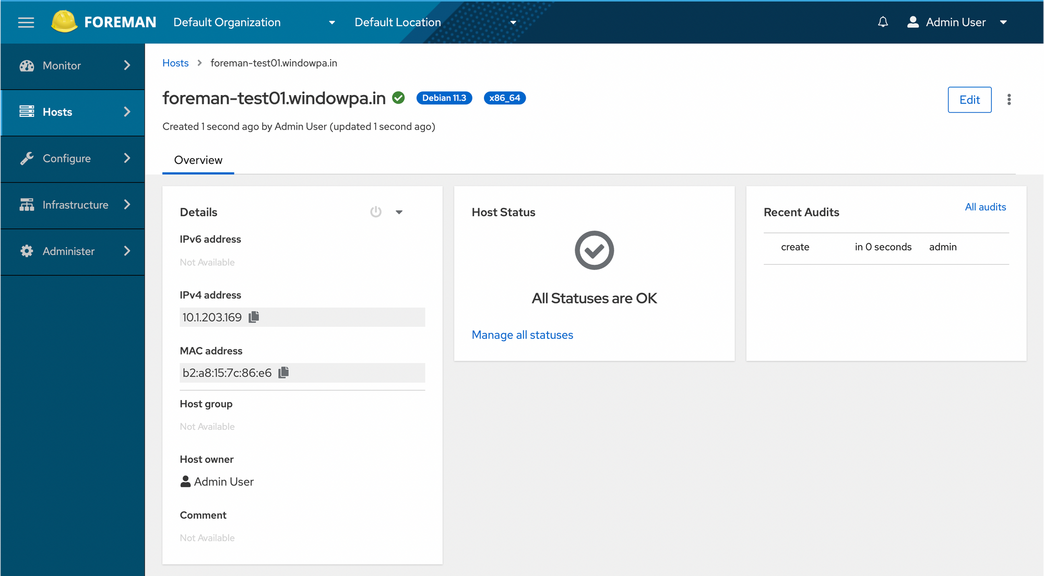This screenshot has width=1044, height=576.
Task: Open the Default Location dropdown
Action: click(435, 22)
